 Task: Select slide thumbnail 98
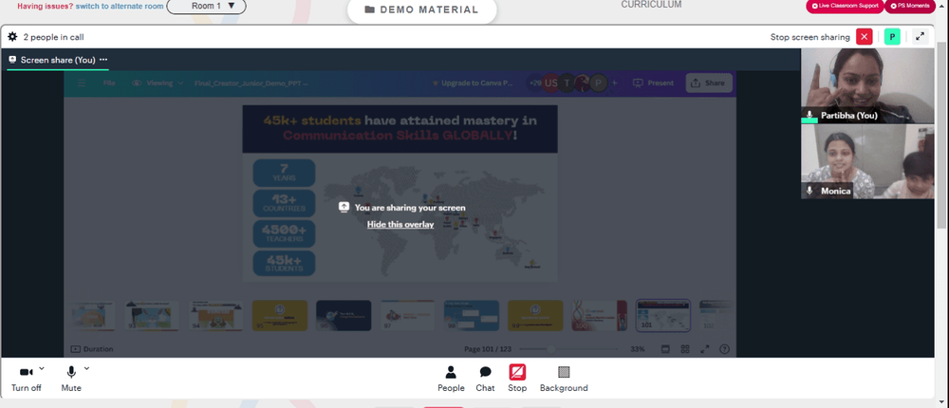(x=472, y=315)
